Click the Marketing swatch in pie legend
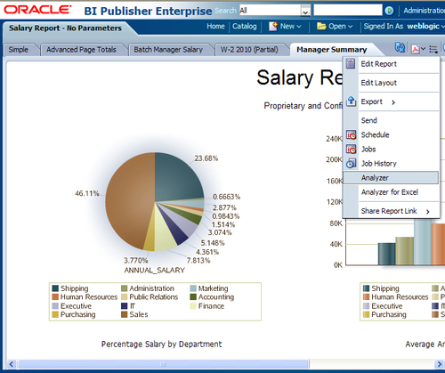 point(193,288)
